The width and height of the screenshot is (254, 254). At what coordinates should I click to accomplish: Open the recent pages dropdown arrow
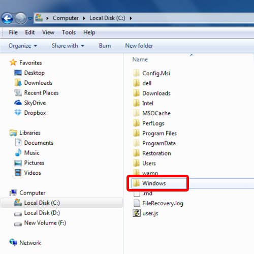[x=30, y=18]
